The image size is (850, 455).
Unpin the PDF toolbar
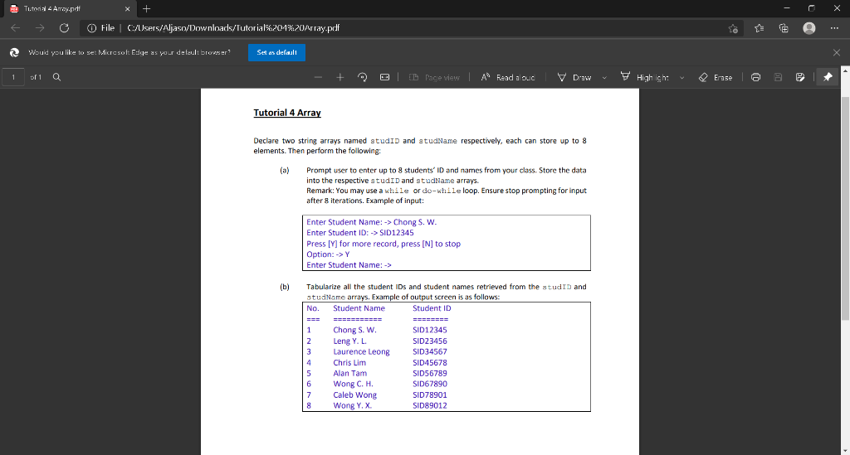(x=828, y=77)
